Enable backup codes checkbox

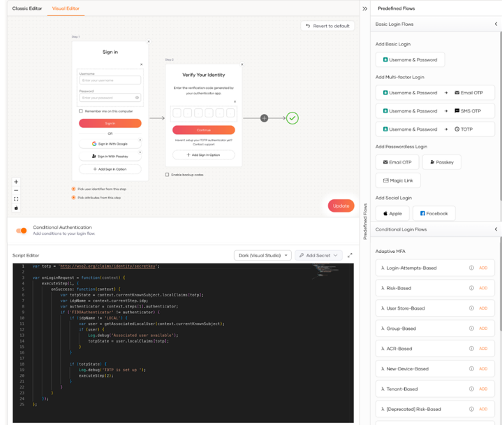point(167,175)
